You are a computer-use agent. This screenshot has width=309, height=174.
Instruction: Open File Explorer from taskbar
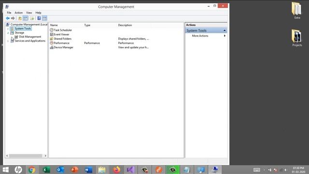point(102,170)
